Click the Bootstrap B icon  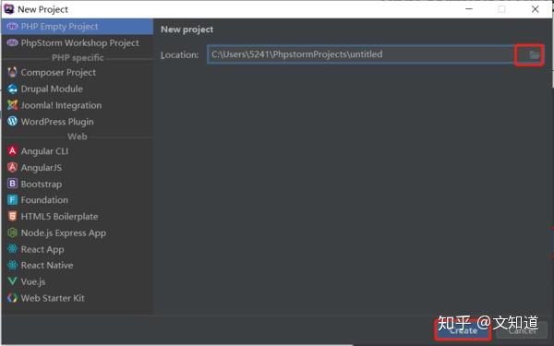click(x=12, y=184)
